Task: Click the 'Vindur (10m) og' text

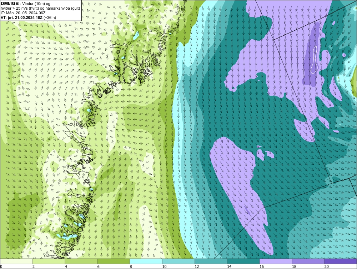Action: [36, 4]
